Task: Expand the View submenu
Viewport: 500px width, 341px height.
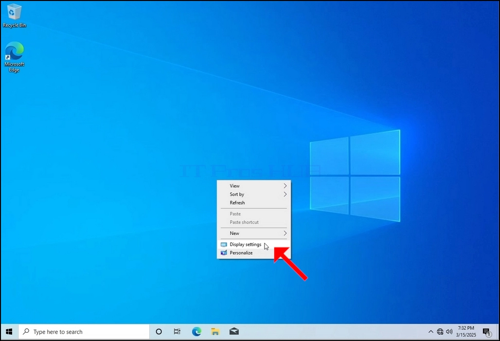Action: (254, 186)
